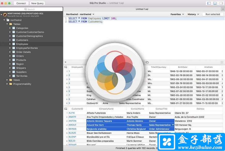Sort by CompanyName column header

[x=106, y=109]
